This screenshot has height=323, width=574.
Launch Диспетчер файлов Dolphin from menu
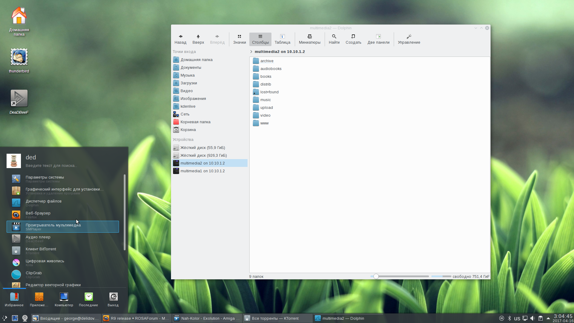[43, 203]
